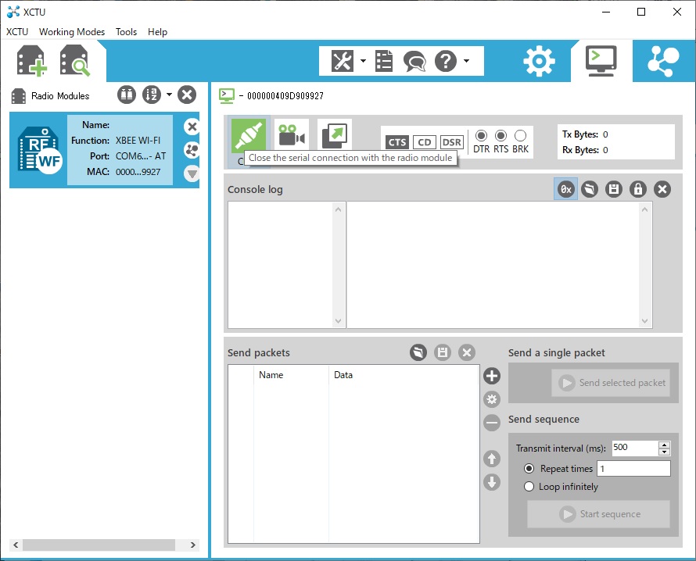Add a new packet to list
The height and width of the screenshot is (561, 696).
492,376
